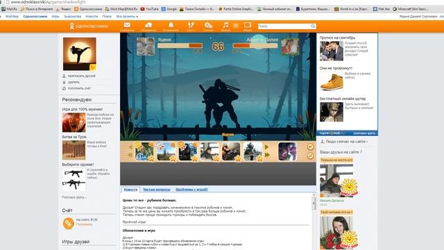This screenshot has height=250, width=444.
Task: Open the Видео screen icon
Action: point(248,25)
